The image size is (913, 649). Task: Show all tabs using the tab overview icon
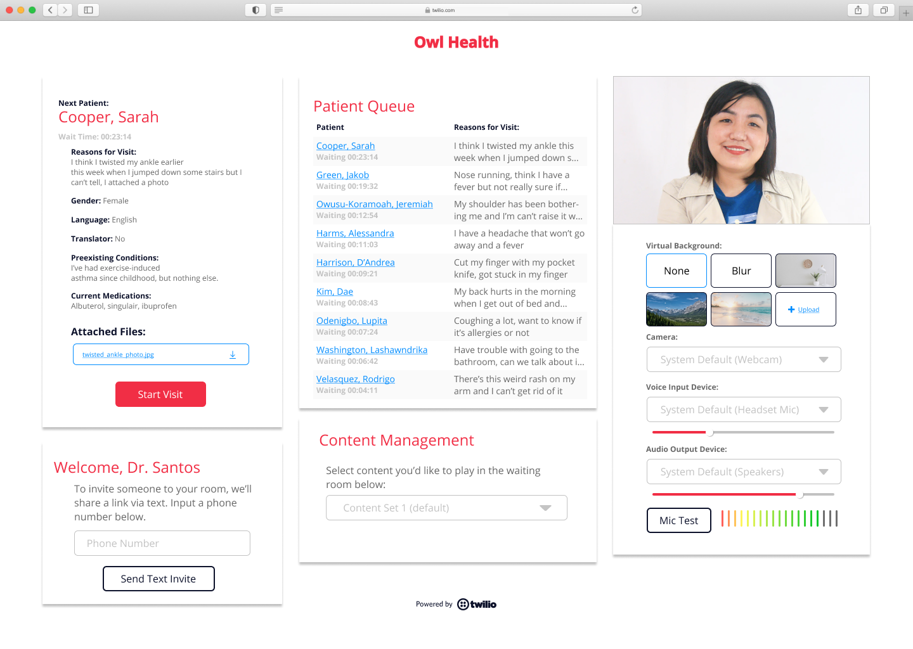pos(883,10)
